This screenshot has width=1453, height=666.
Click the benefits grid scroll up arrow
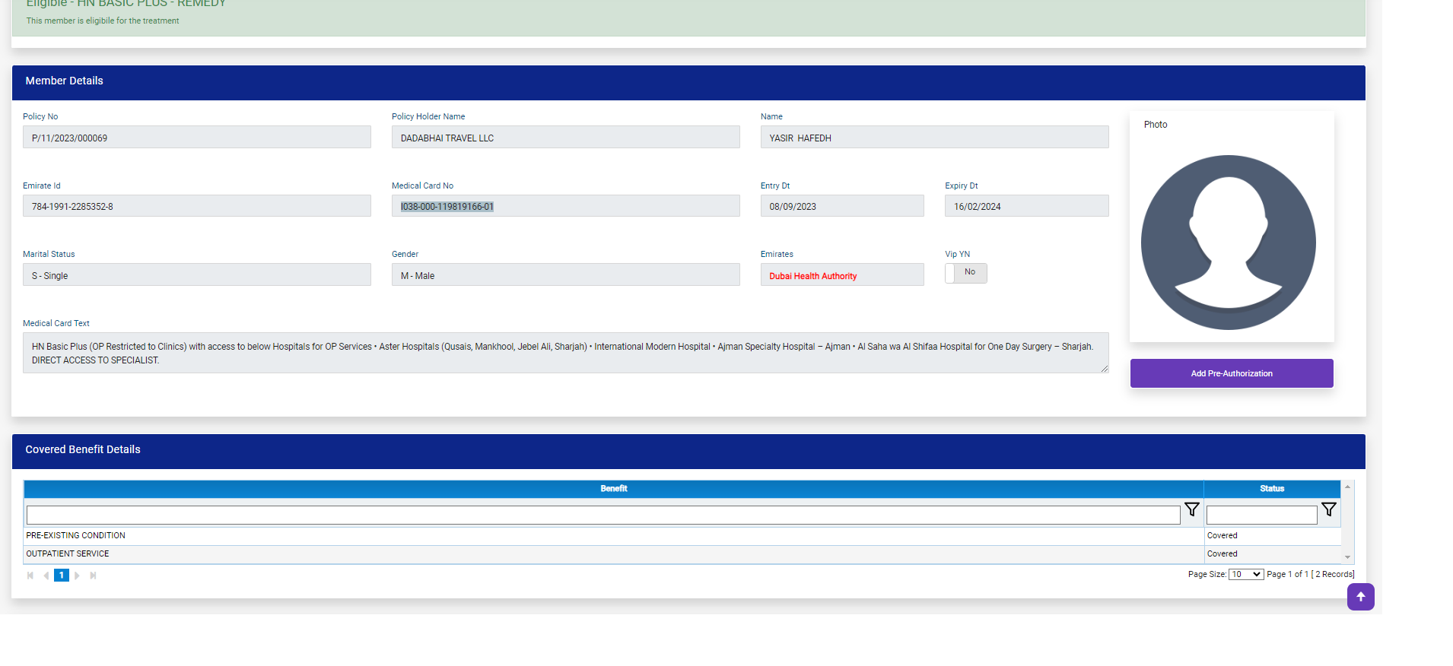click(x=1347, y=487)
